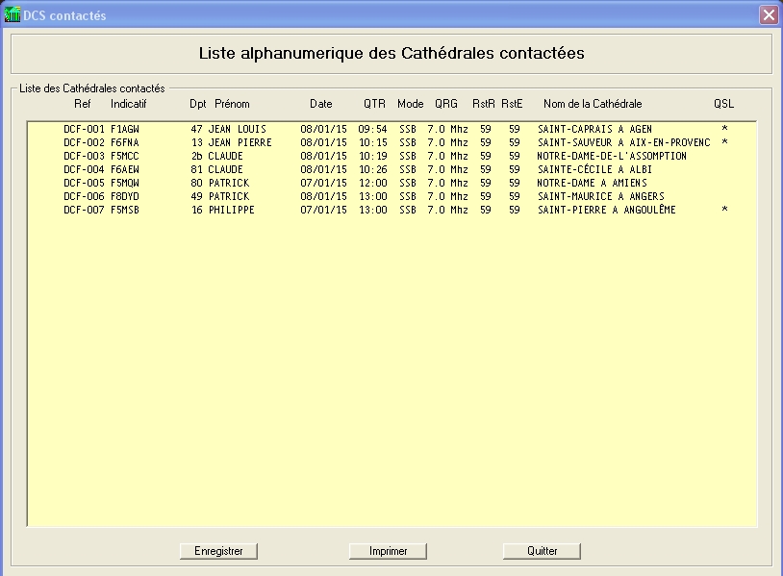
Task: Click callsign F5MCC
Action: [125, 156]
